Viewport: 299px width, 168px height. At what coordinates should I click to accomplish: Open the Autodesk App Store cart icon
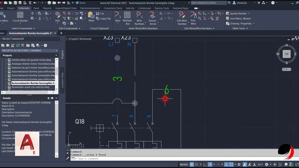pos(259,3)
